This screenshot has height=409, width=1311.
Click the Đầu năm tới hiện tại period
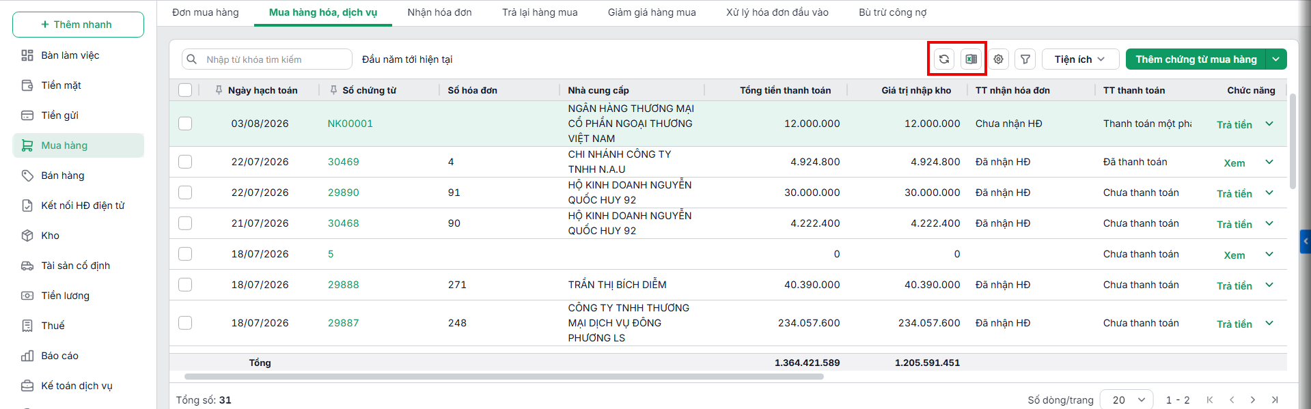[407, 59]
